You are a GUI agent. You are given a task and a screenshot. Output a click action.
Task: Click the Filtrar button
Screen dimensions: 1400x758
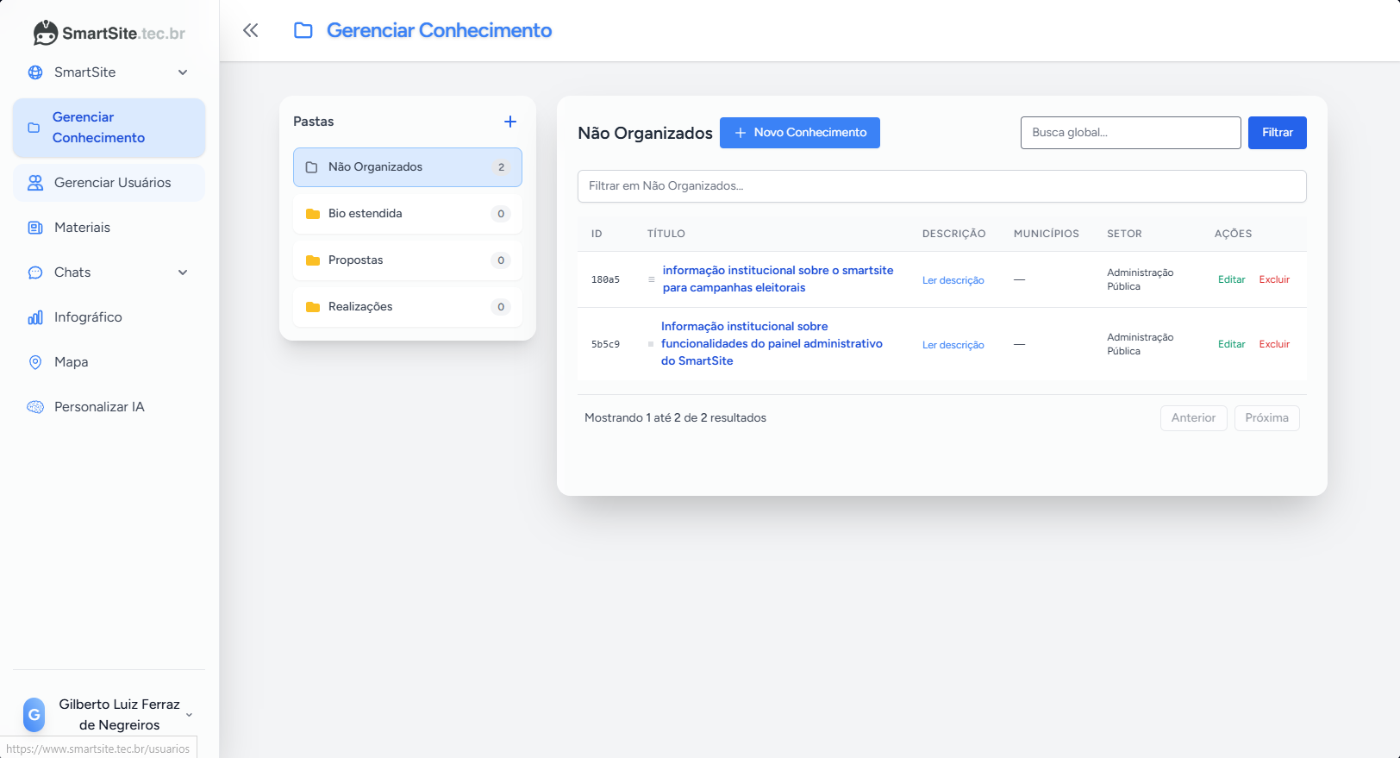point(1278,133)
